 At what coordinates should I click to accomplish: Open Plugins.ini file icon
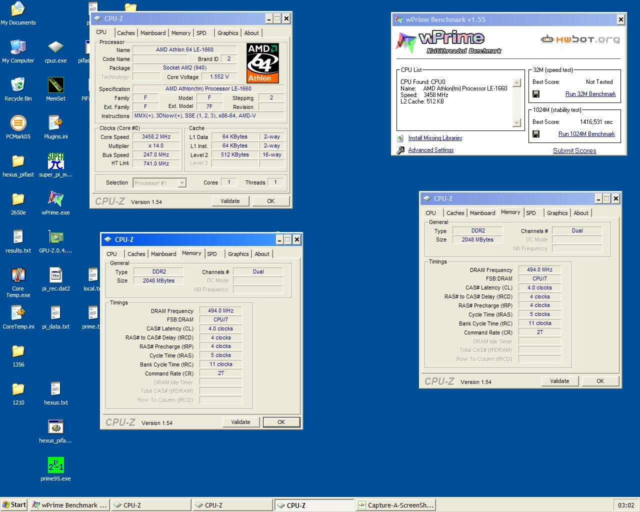[x=55, y=127]
